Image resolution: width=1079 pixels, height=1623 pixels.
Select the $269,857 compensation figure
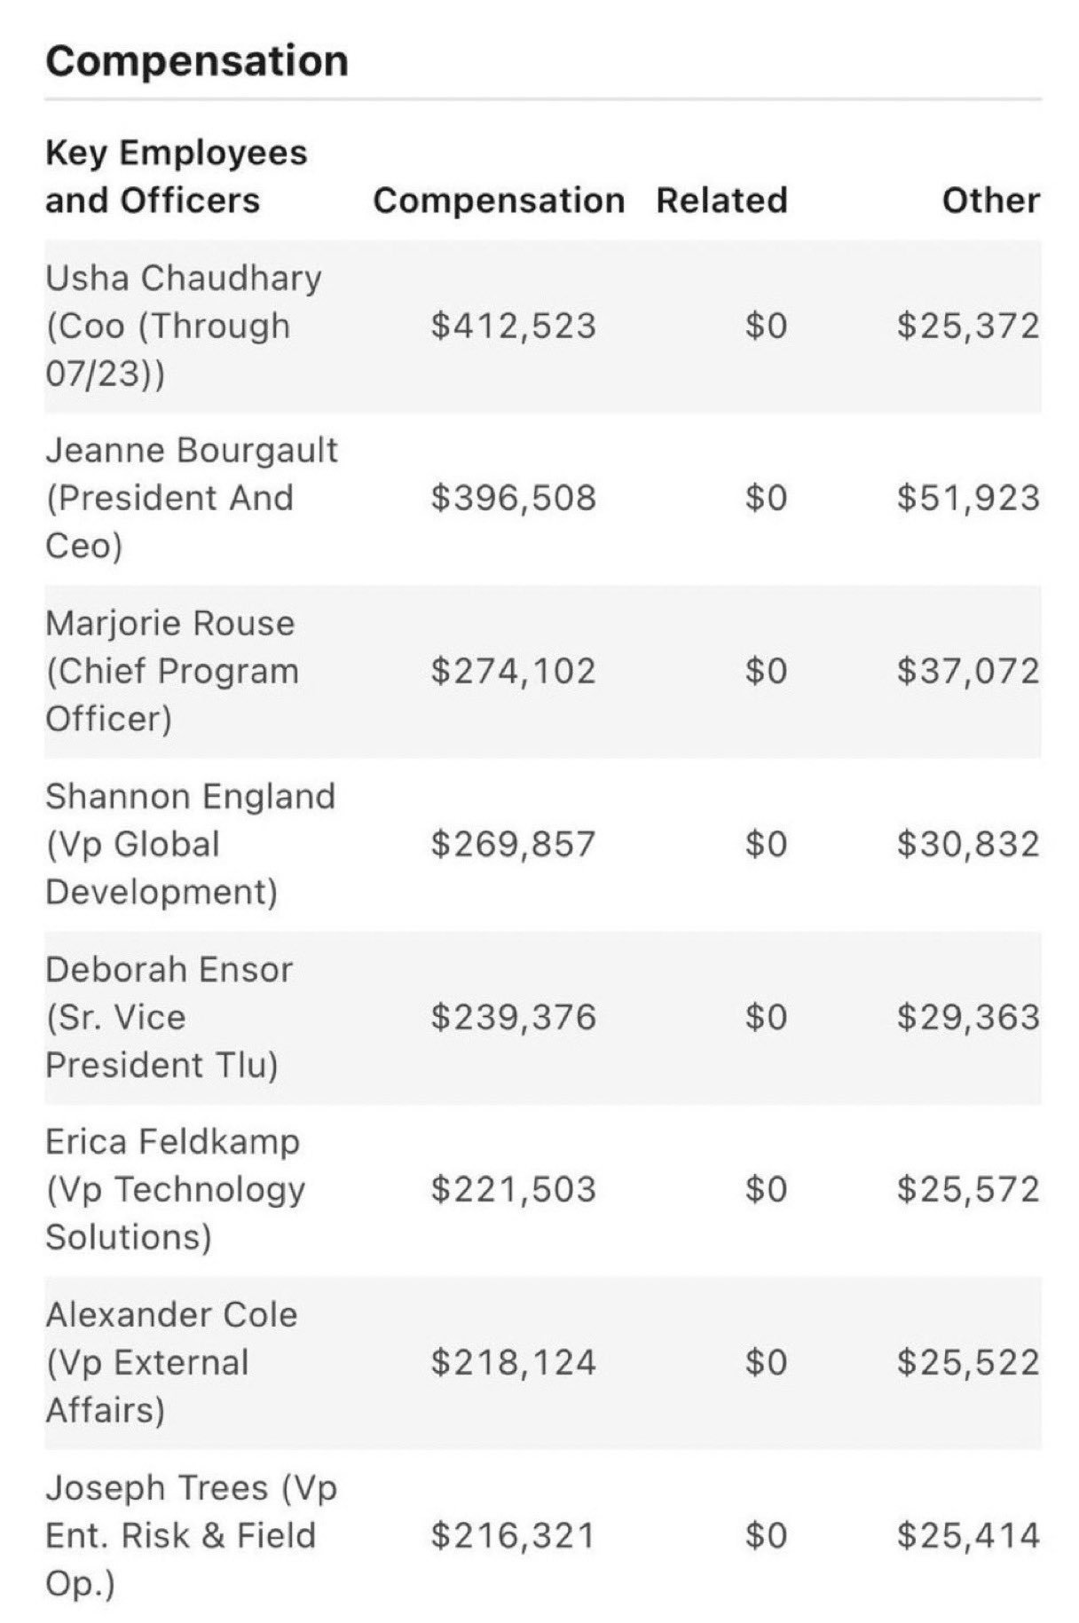tap(513, 844)
